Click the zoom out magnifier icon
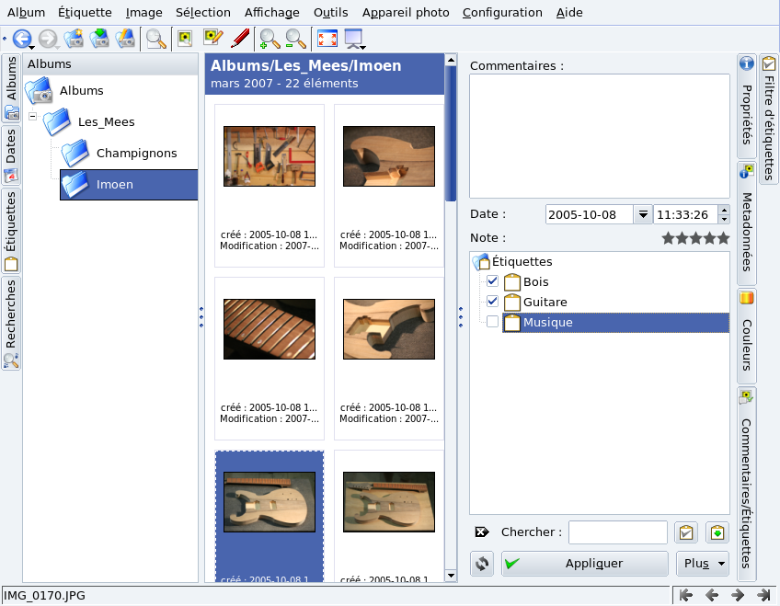780x606 pixels. click(295, 39)
